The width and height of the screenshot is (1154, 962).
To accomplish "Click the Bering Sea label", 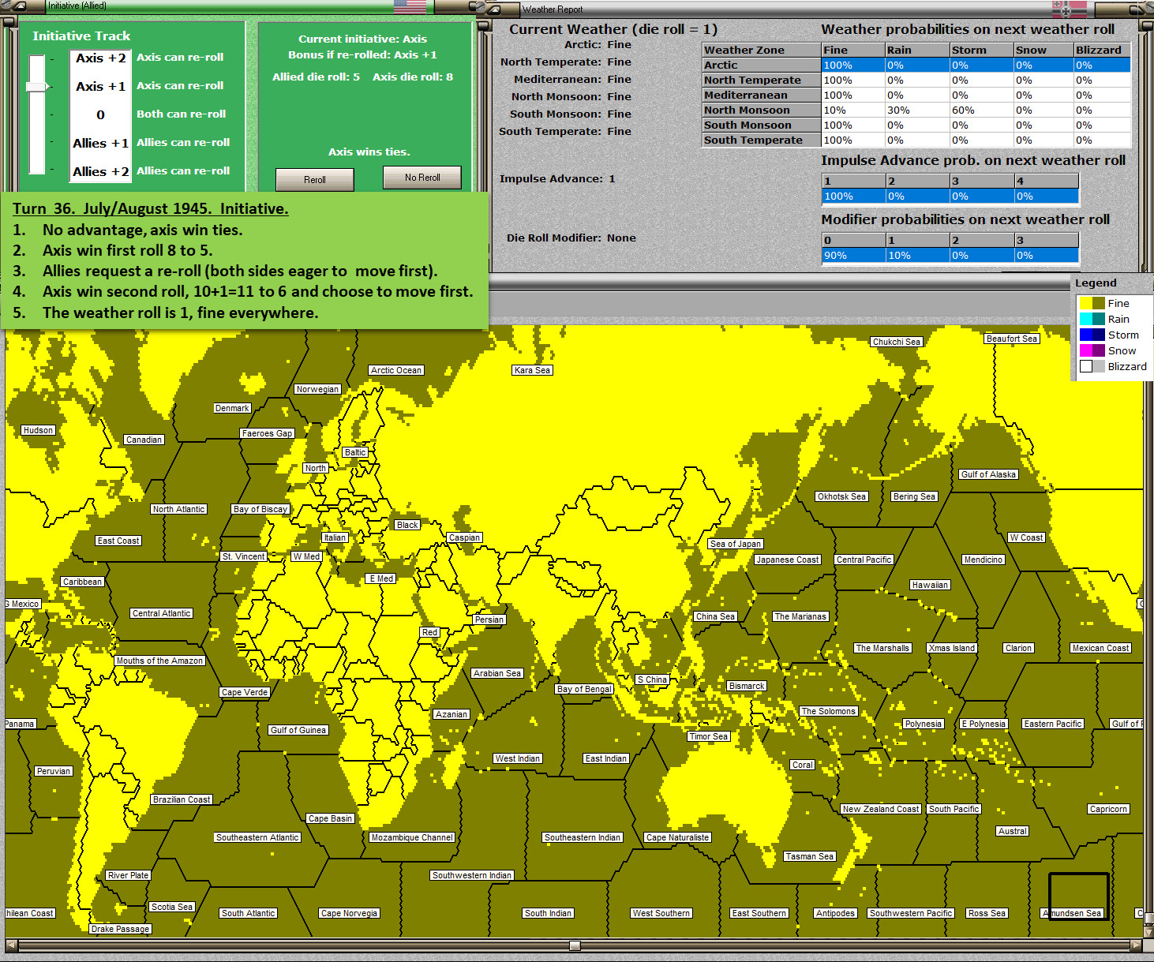I will 915,496.
